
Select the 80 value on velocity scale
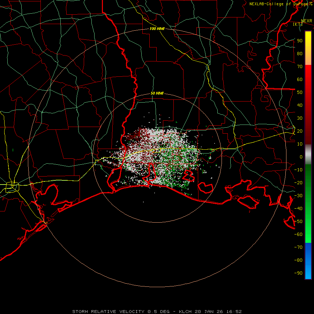coord(300,54)
